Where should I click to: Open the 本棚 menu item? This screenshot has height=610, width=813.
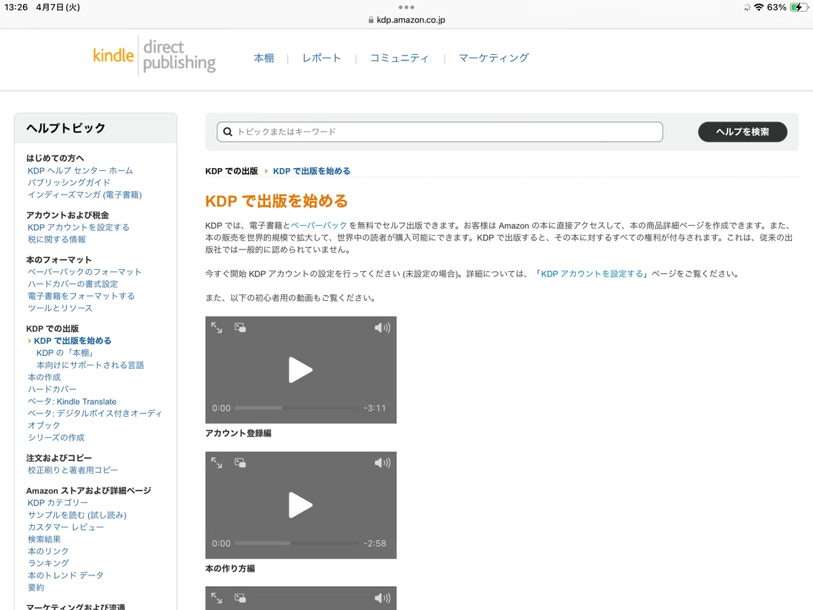point(264,58)
